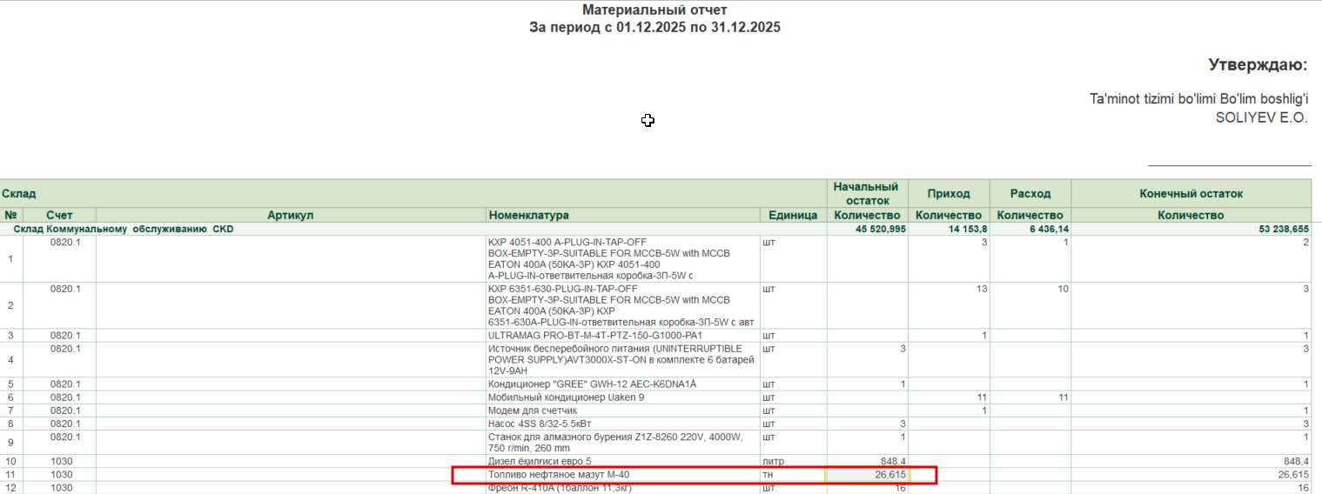Click the report title "Материальный отчет"
The image size is (1322, 494).
tap(654, 10)
